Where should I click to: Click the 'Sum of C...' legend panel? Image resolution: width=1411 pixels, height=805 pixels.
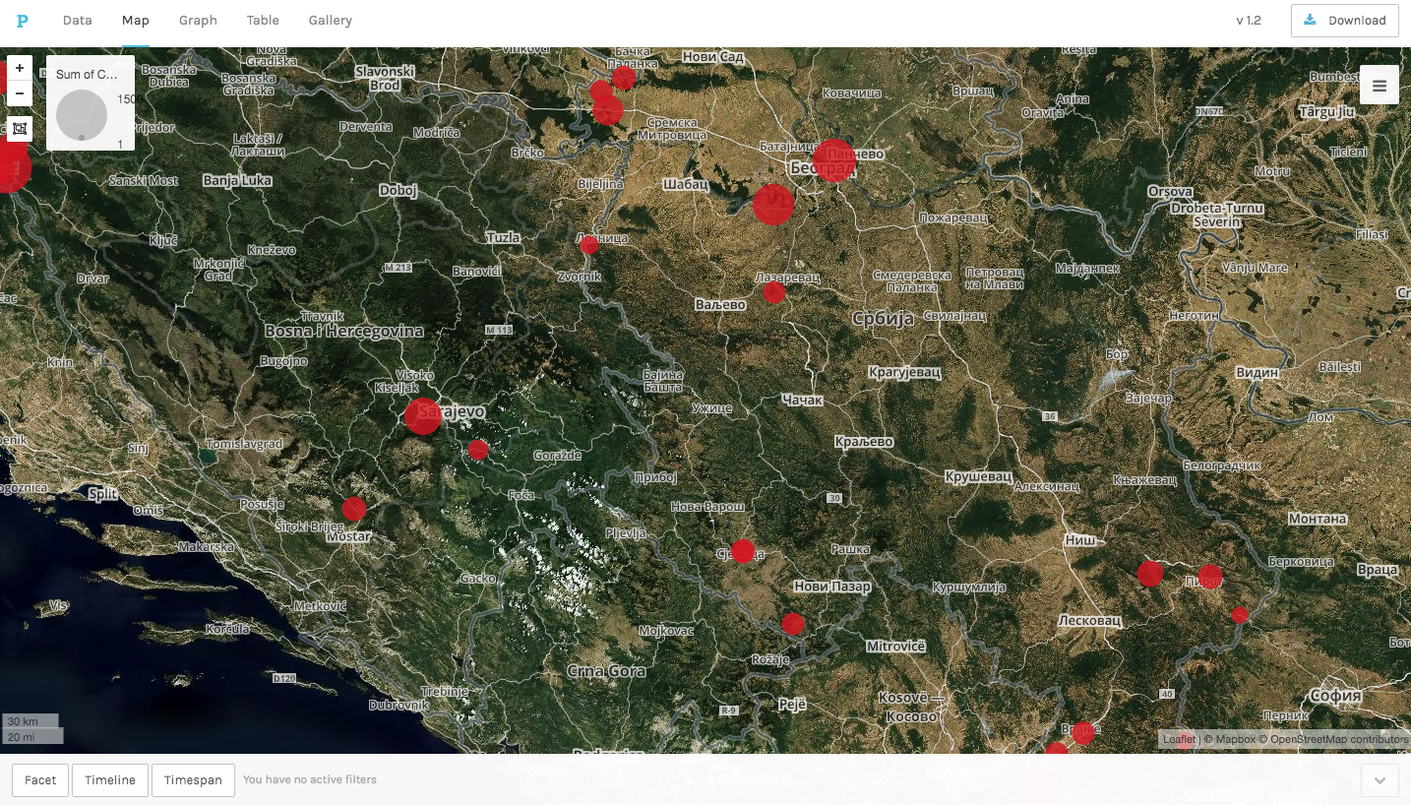[x=91, y=103]
